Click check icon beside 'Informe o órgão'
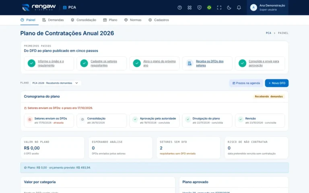 31,63
